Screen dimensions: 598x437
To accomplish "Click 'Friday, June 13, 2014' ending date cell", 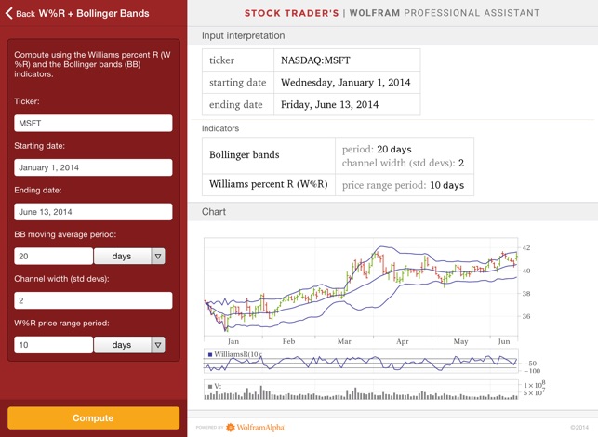I will click(347, 104).
